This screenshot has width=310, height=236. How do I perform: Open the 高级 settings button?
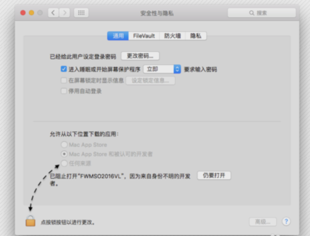tap(263, 222)
